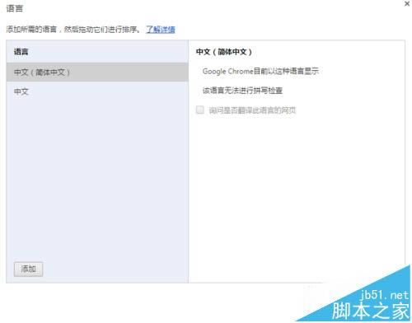Open the 了解详情 link
412x323 pixels.
(161, 30)
